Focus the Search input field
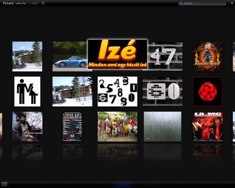 point(202,3)
